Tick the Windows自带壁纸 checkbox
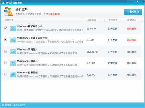Viewport: 145px width, 108px height. [6, 74]
